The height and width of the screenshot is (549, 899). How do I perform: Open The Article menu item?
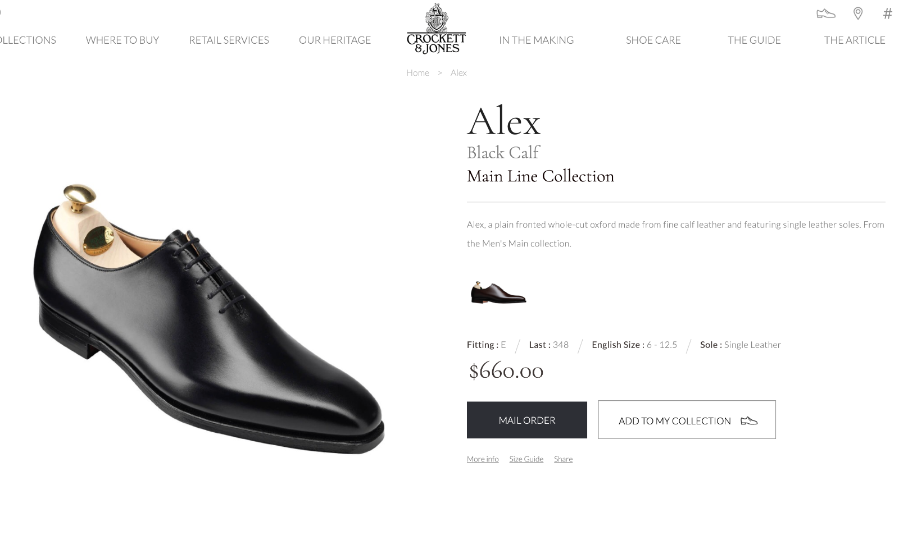(854, 40)
